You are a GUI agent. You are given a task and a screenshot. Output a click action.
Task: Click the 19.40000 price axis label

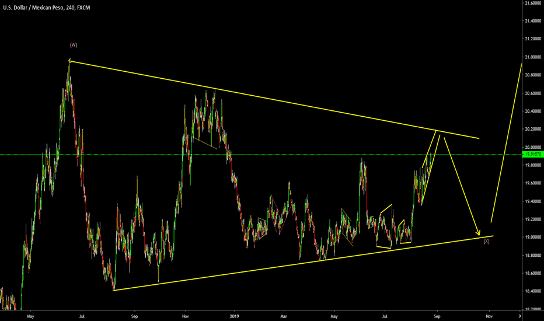(533, 201)
